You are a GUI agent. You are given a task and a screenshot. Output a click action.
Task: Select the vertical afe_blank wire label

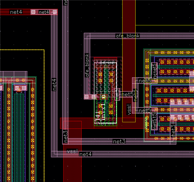[x=87, y=65]
